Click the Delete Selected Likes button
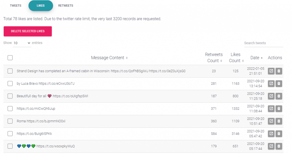The height and width of the screenshot is (154, 292). pos(28,31)
